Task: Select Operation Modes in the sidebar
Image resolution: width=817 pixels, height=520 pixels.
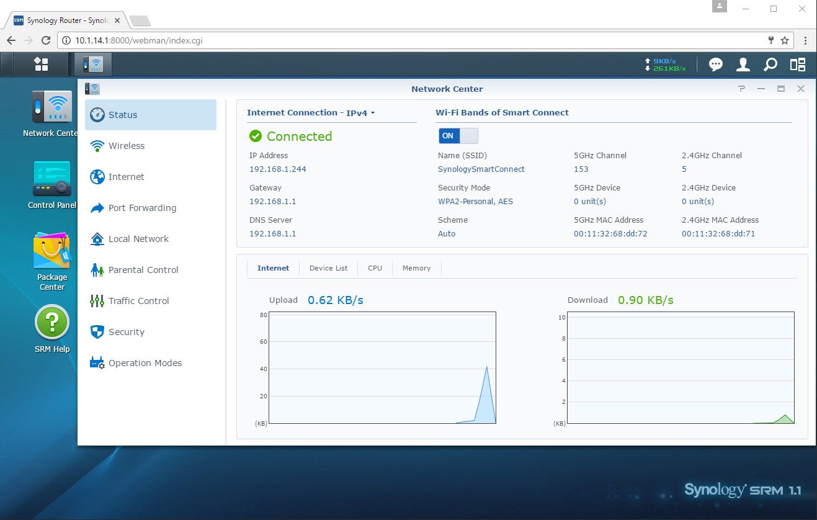Action: click(151, 363)
